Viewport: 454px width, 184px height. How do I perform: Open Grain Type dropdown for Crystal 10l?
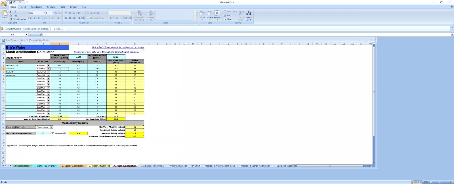[x=49, y=72]
